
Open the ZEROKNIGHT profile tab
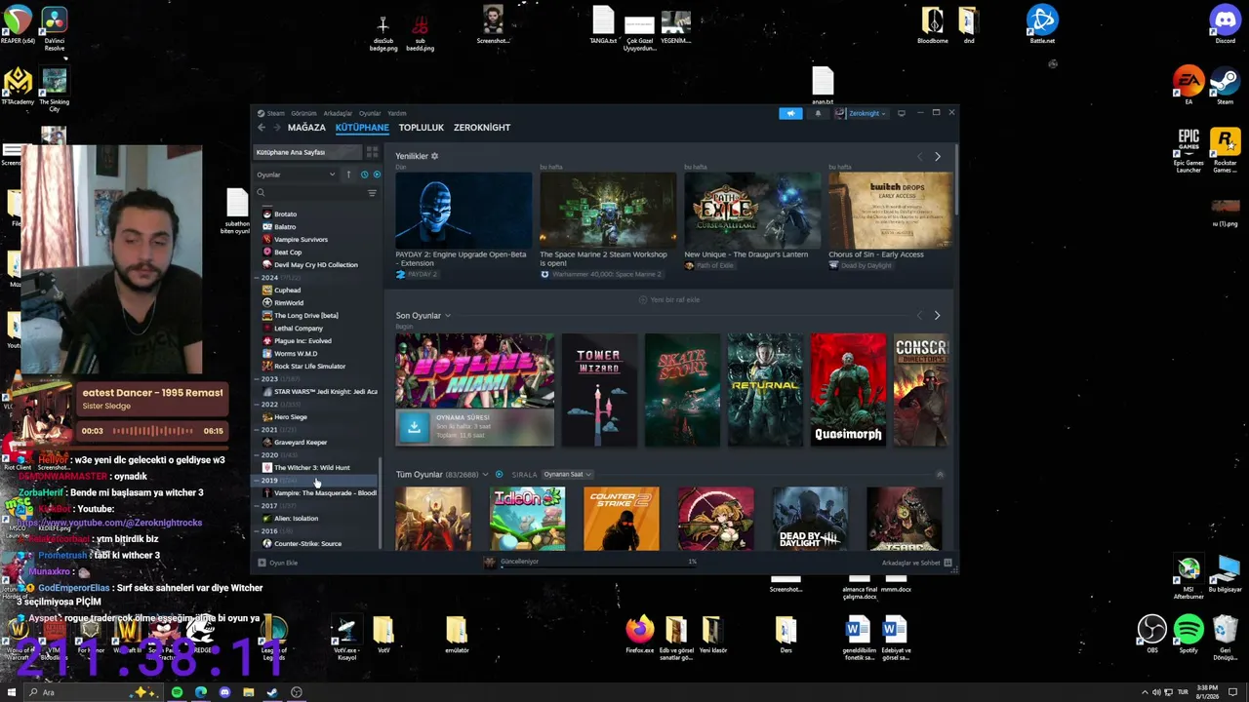482,128
